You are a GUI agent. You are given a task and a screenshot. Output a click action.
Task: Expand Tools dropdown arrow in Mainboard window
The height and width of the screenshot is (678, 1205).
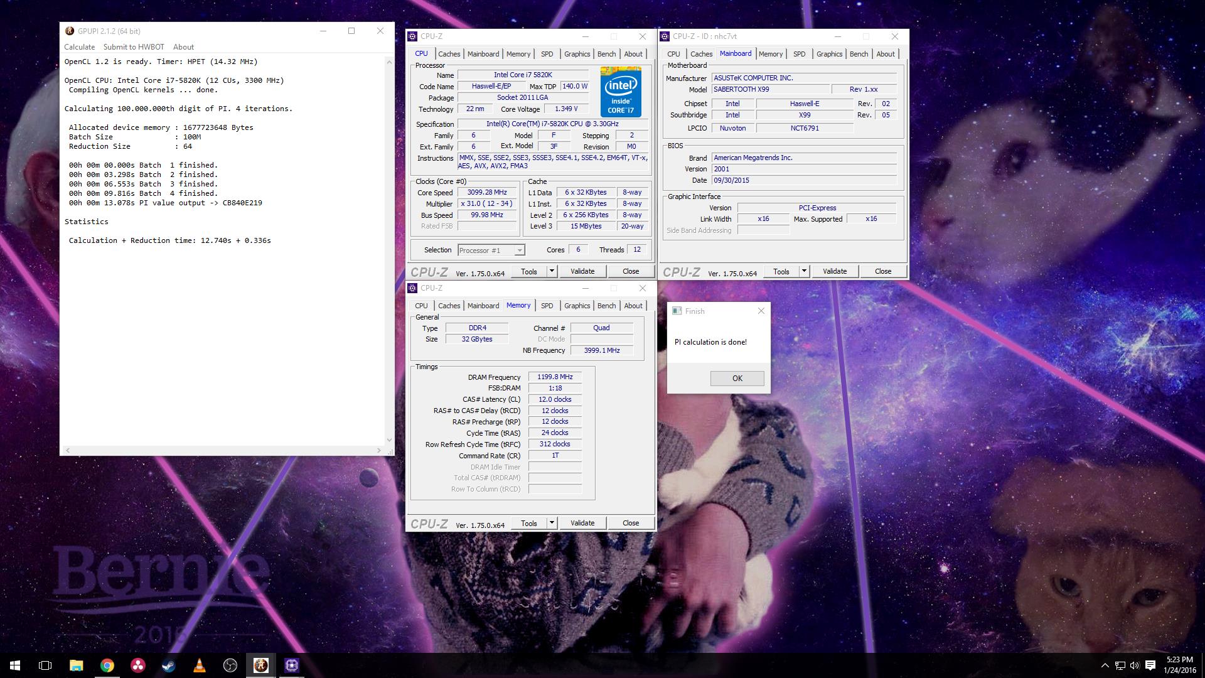coord(805,271)
